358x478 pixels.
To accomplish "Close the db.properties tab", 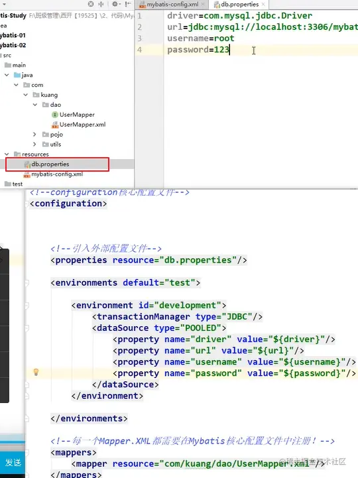I will (263, 4).
